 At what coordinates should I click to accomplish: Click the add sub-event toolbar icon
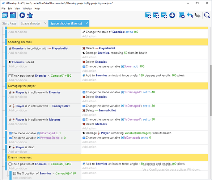pyautogui.click(x=156, y=15)
